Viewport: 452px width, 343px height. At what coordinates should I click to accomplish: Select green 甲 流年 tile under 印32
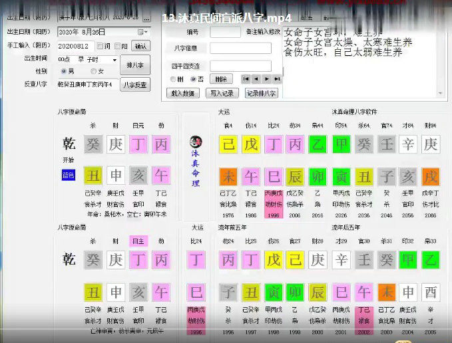pos(408,259)
